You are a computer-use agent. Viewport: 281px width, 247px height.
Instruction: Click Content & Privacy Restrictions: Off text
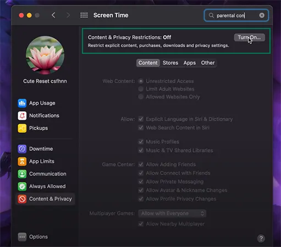pyautogui.click(x=129, y=37)
